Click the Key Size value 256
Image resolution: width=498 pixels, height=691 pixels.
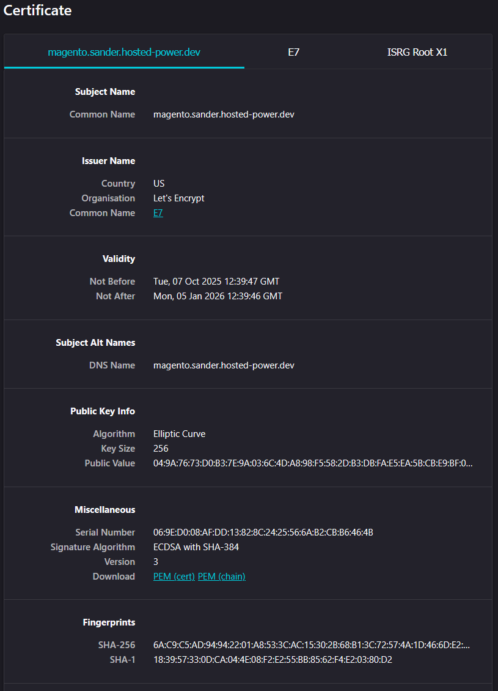160,448
